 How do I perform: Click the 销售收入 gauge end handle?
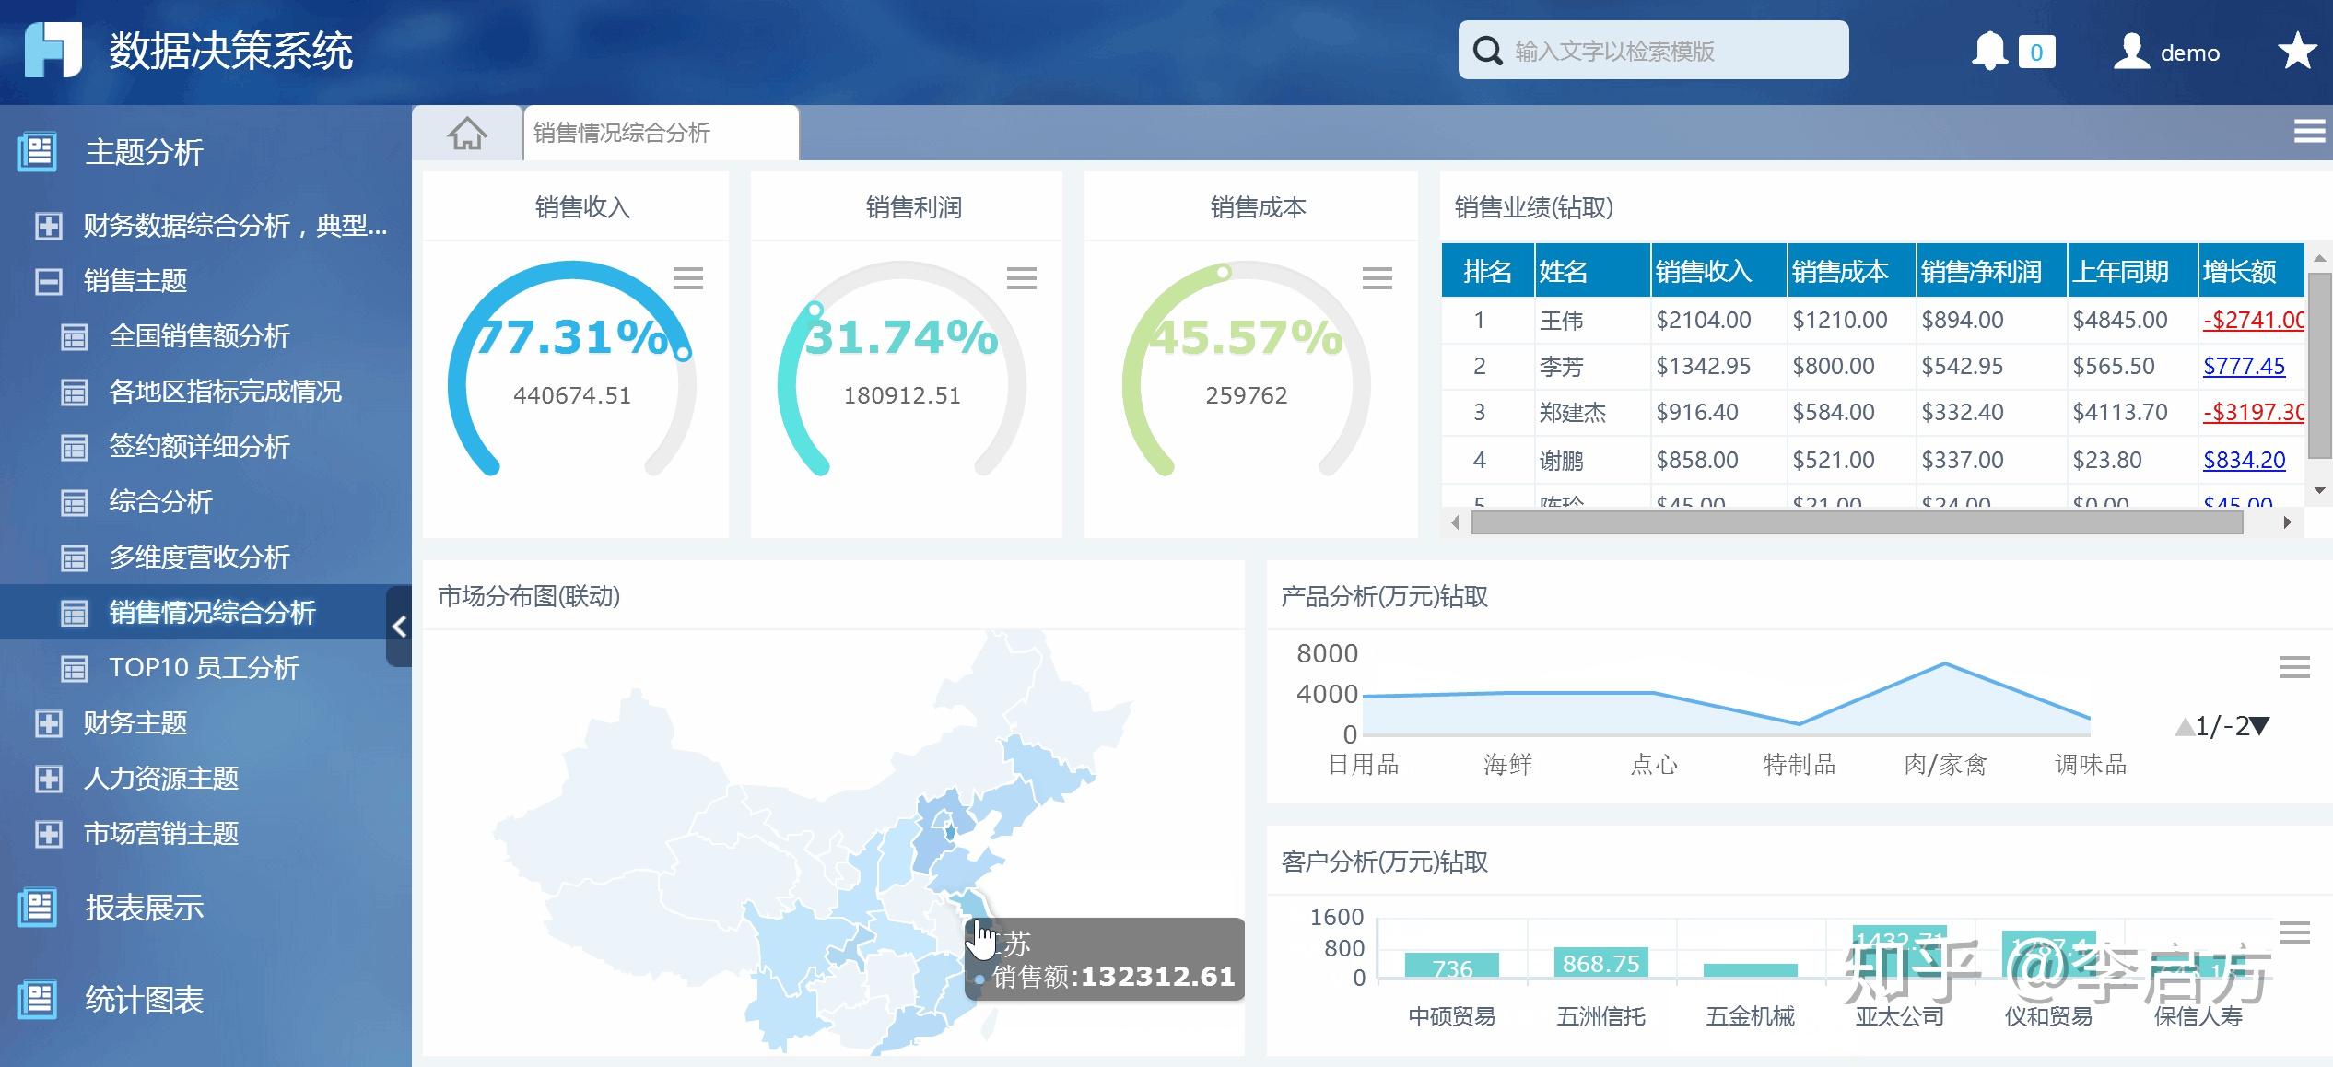pos(682,352)
